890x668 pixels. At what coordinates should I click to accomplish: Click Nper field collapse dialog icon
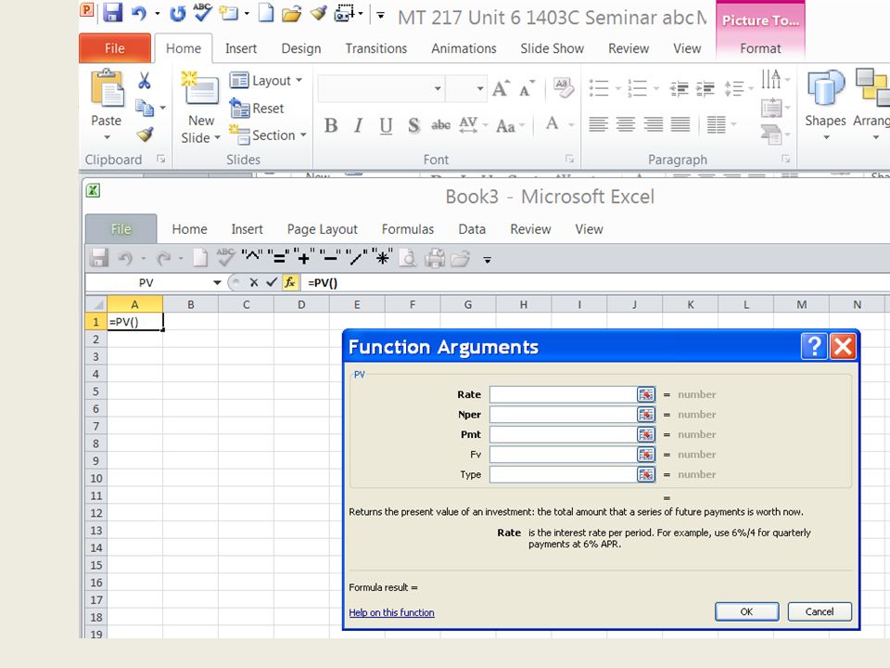pyautogui.click(x=646, y=415)
